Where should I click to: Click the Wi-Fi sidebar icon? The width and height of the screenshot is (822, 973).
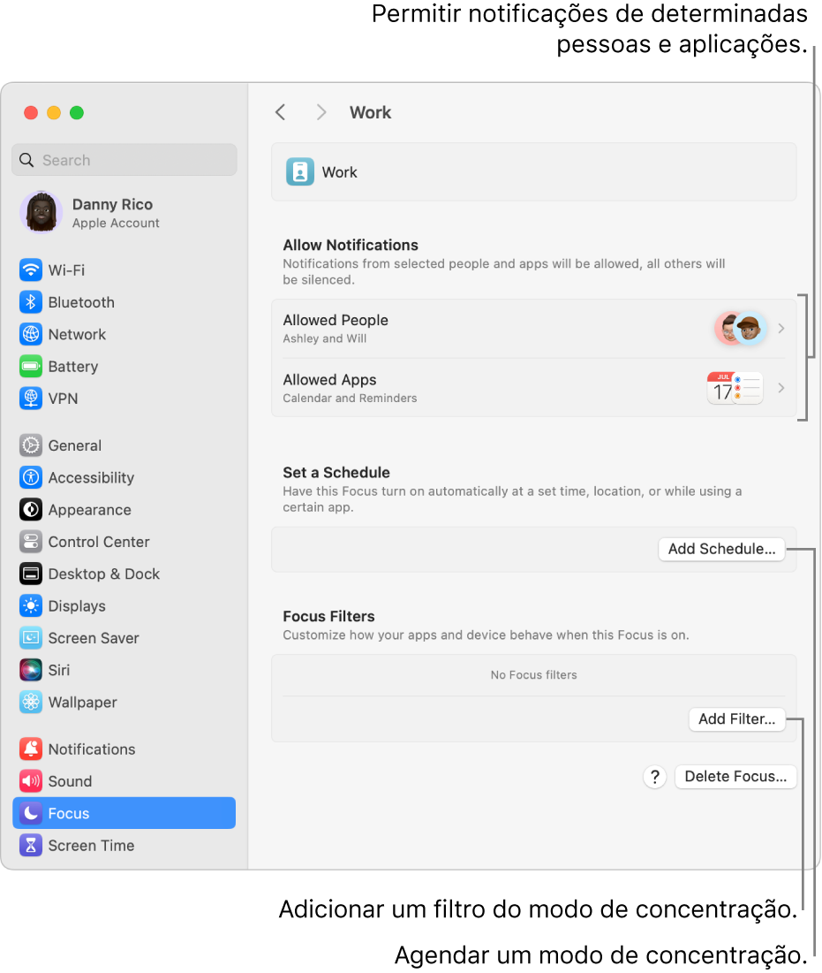[x=30, y=270]
